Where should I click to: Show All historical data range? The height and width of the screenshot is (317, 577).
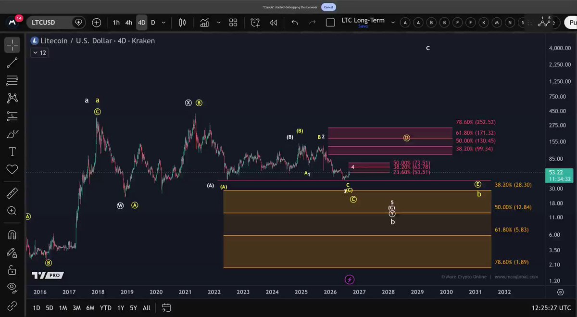(147, 308)
